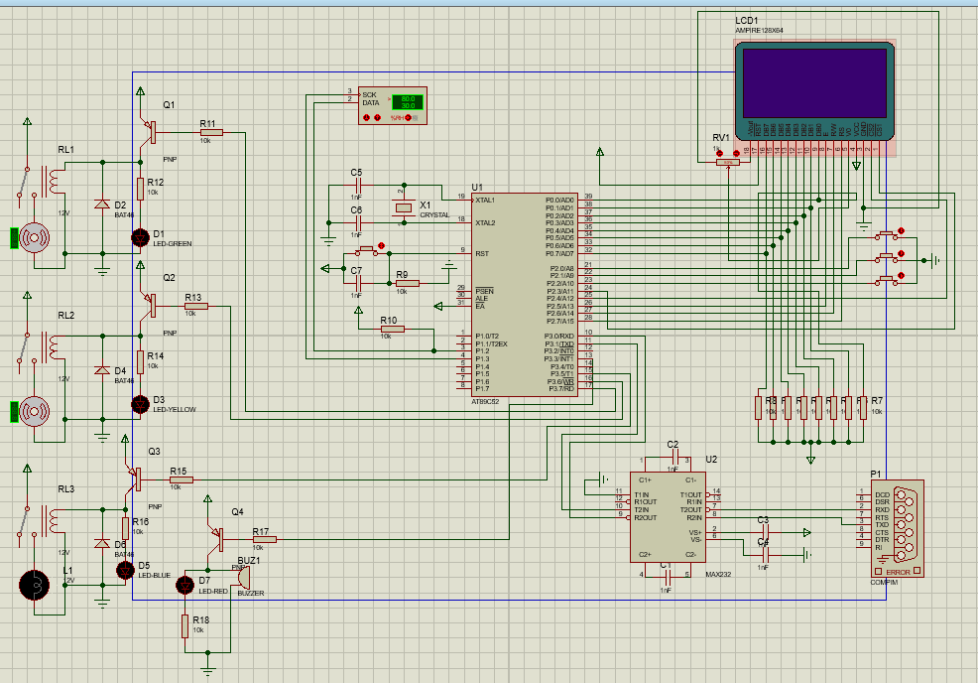Click the D3 yellow LED symbol

[x=140, y=404]
